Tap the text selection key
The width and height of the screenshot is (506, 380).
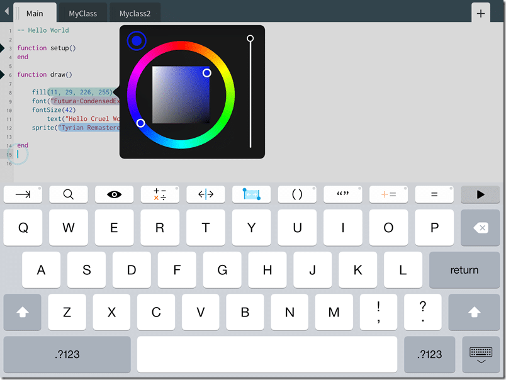(x=251, y=195)
